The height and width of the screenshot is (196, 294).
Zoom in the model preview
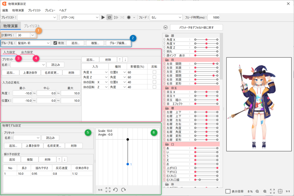[265, 191]
